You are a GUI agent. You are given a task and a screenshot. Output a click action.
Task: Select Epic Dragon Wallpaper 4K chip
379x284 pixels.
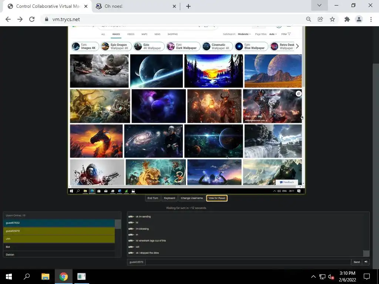tap(116, 46)
